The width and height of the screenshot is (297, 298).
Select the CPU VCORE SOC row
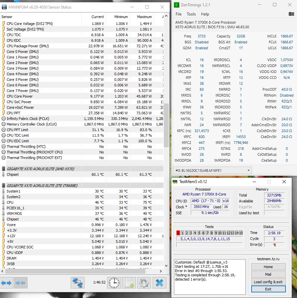click(x=82, y=247)
